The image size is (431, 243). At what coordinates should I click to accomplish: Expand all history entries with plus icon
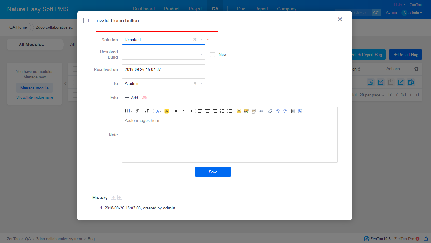(120, 198)
